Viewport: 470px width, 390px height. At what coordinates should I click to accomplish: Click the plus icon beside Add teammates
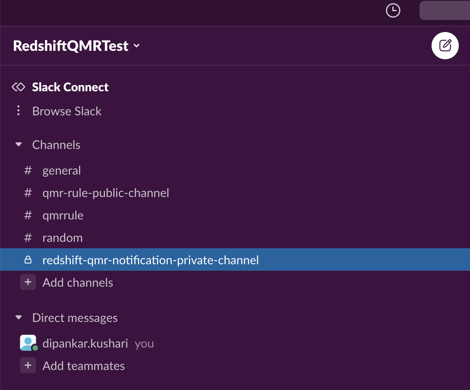pyautogui.click(x=28, y=366)
